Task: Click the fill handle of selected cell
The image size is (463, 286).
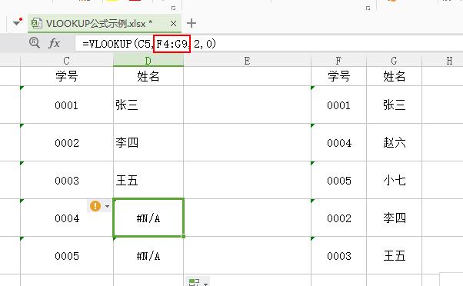Action: click(x=184, y=236)
